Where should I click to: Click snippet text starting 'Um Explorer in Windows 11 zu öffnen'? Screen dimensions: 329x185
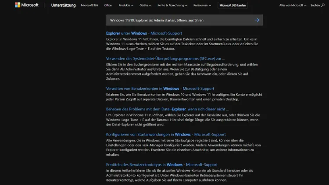click(183, 120)
